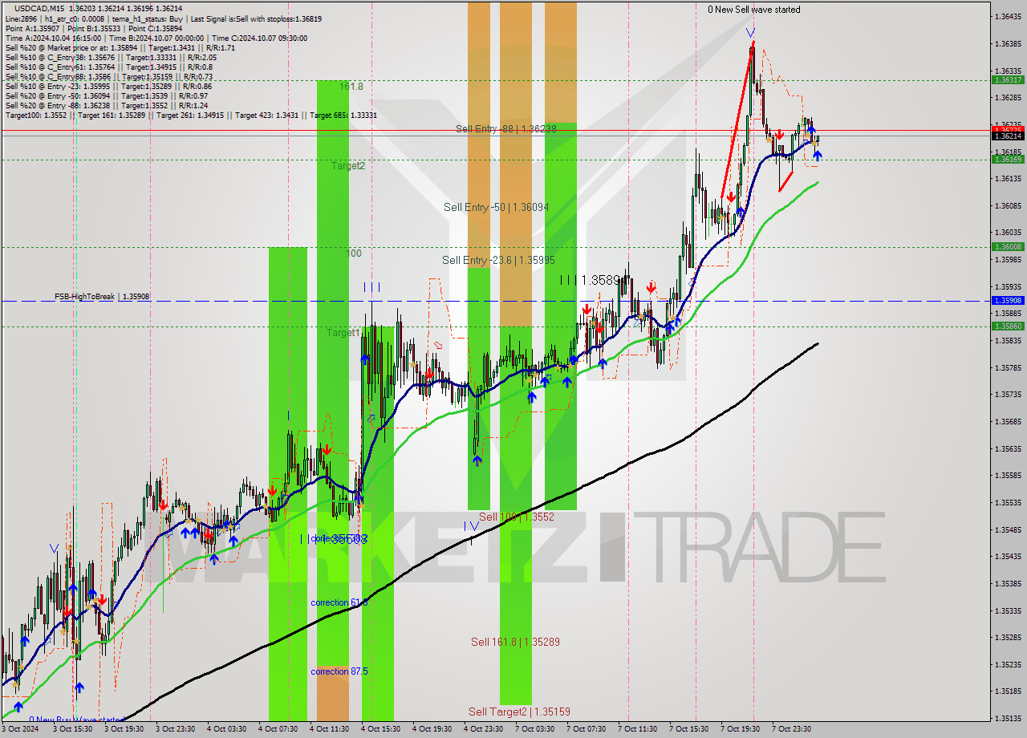Viewport: 1027px width, 738px height.
Task: Click the '100' level label on green bar
Action: pos(354,253)
